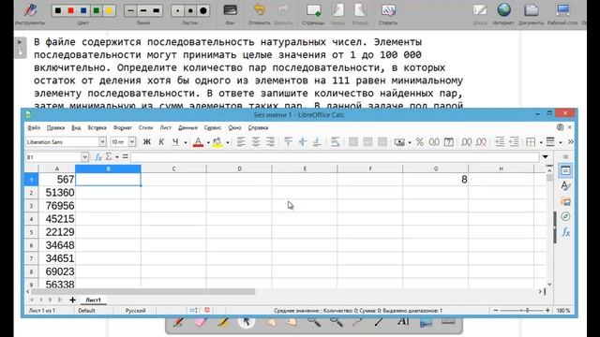
Task: Open the Правка menu
Action: (55, 127)
